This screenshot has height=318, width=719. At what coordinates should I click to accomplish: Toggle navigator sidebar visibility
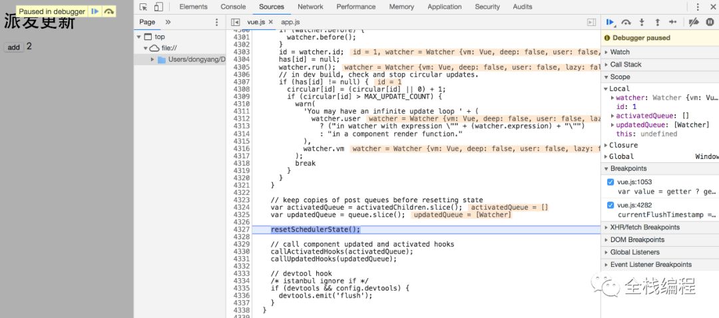point(235,22)
